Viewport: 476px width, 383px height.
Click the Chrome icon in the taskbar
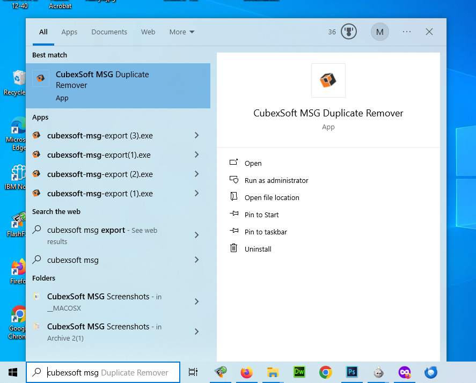325,372
